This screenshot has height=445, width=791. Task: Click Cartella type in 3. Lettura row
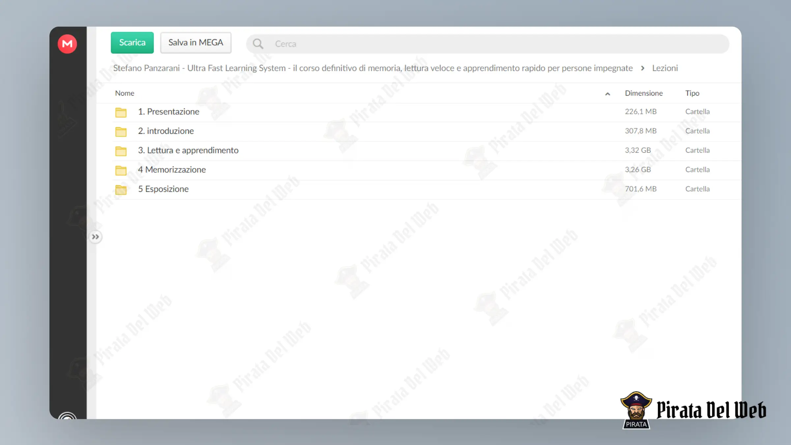tap(697, 150)
